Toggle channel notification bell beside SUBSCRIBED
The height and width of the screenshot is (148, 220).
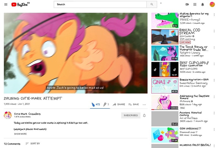[x=144, y=115]
